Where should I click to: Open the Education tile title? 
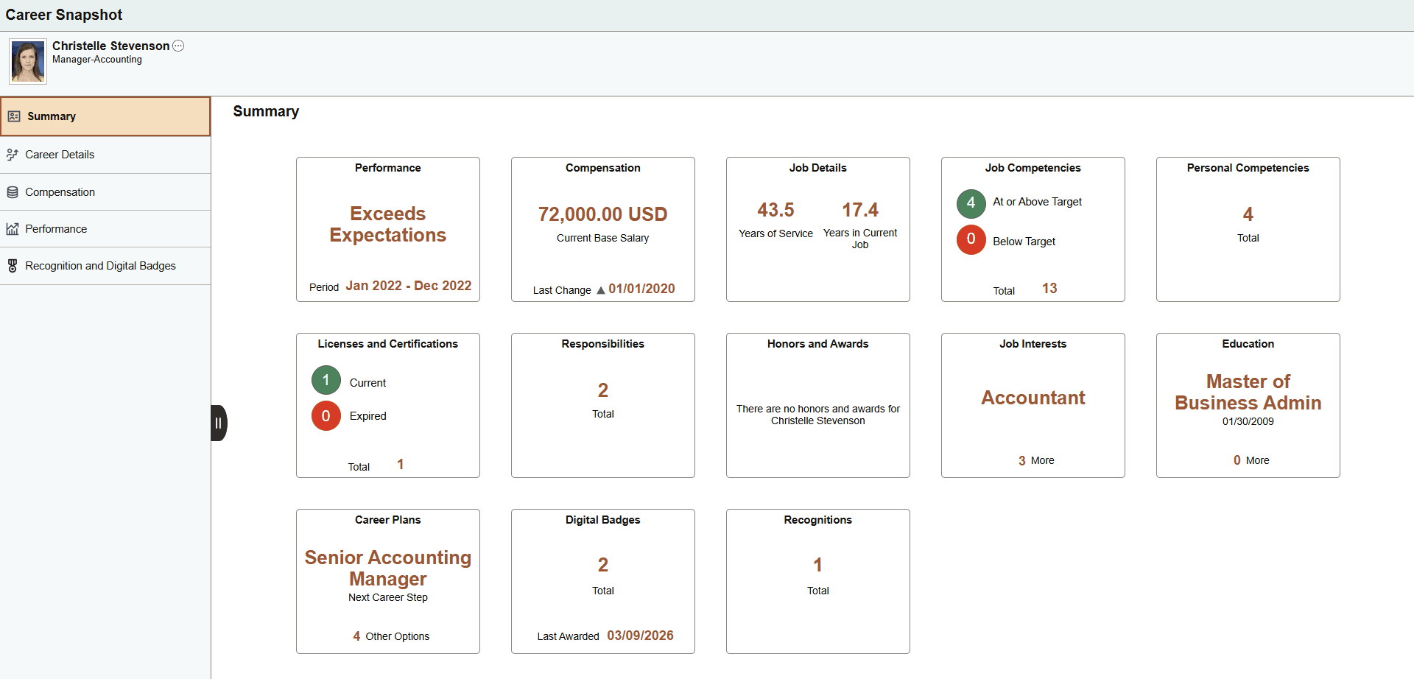pos(1248,344)
